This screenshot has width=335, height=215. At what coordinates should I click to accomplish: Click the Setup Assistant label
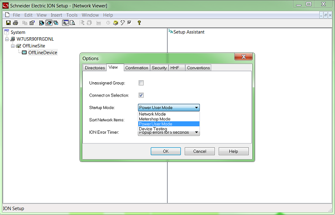(189, 32)
